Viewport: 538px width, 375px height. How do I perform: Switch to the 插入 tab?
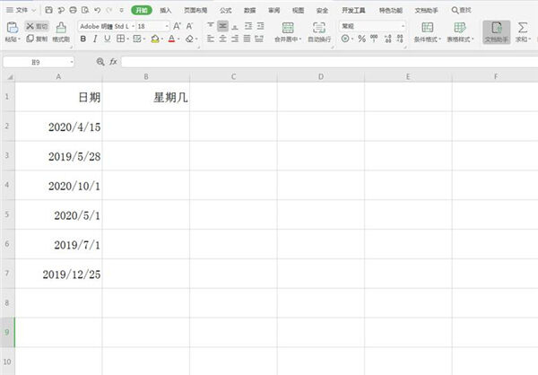(165, 10)
